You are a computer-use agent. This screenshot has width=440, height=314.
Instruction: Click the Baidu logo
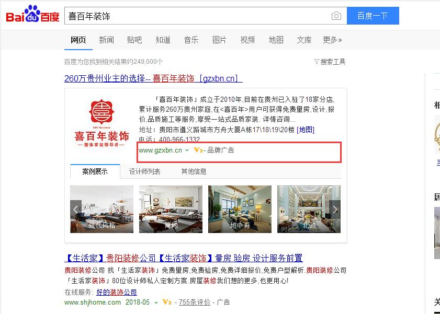[x=32, y=14]
